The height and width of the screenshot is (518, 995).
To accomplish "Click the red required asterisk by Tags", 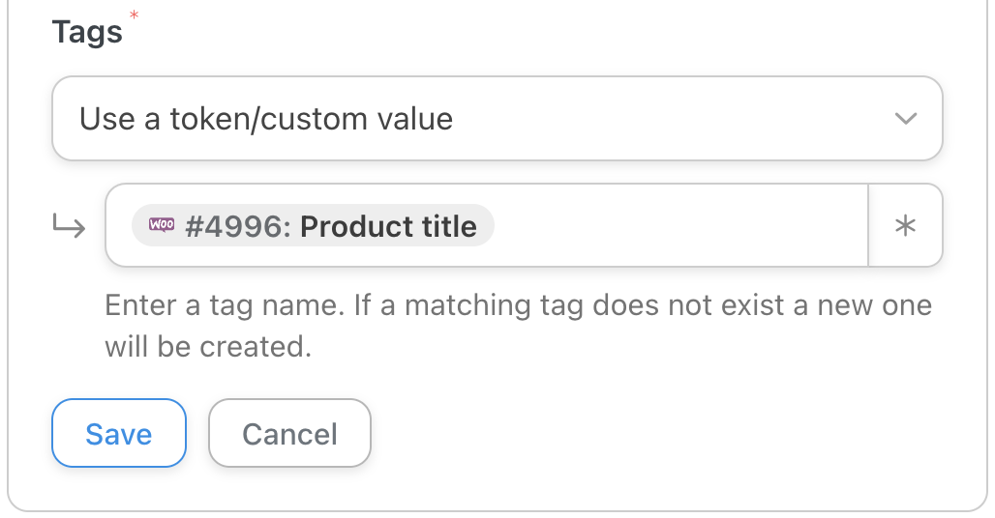I will [134, 16].
